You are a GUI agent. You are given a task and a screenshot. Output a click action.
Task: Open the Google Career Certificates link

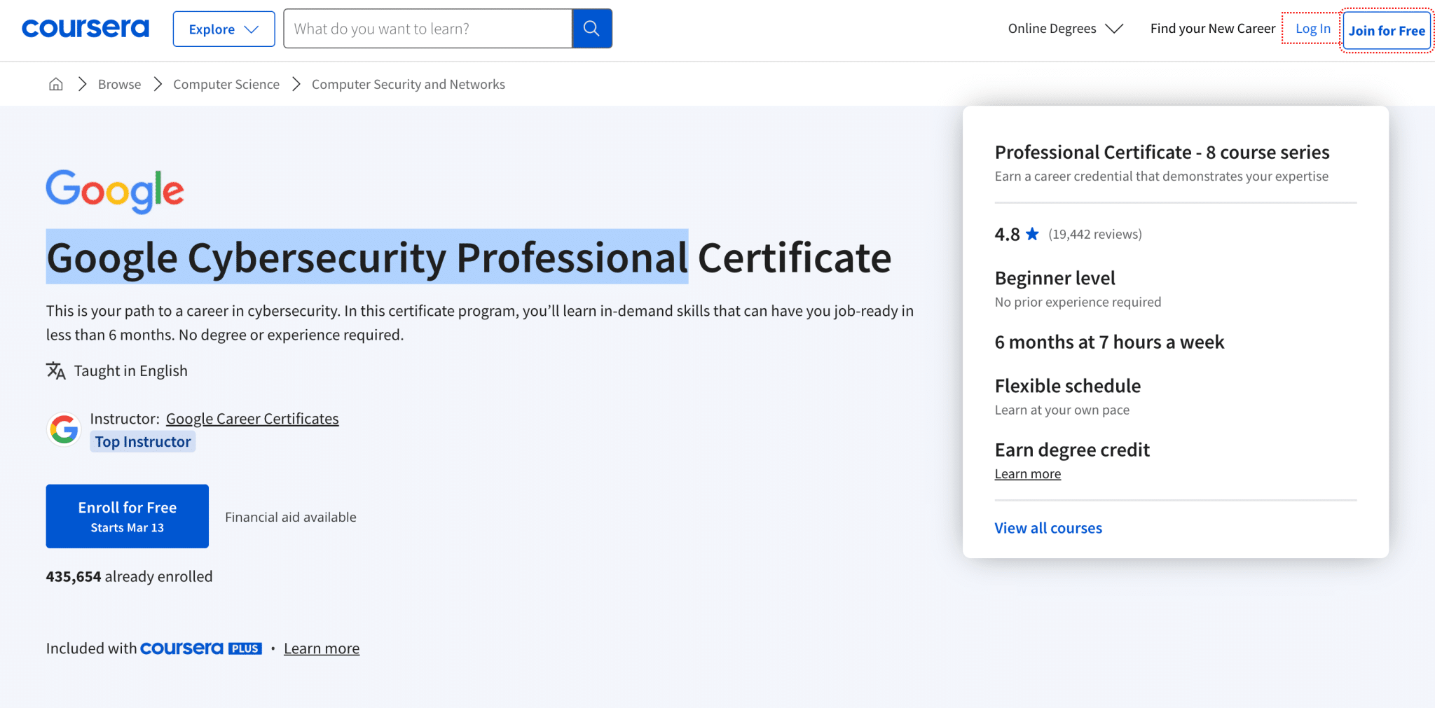tap(252, 418)
